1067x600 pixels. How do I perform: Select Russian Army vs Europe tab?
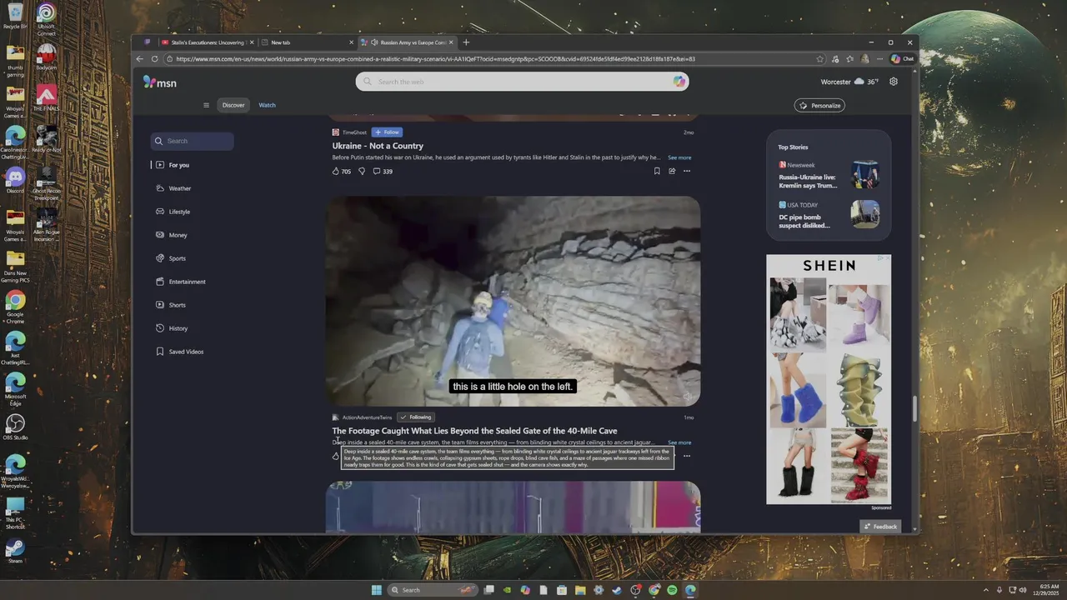[408, 42]
